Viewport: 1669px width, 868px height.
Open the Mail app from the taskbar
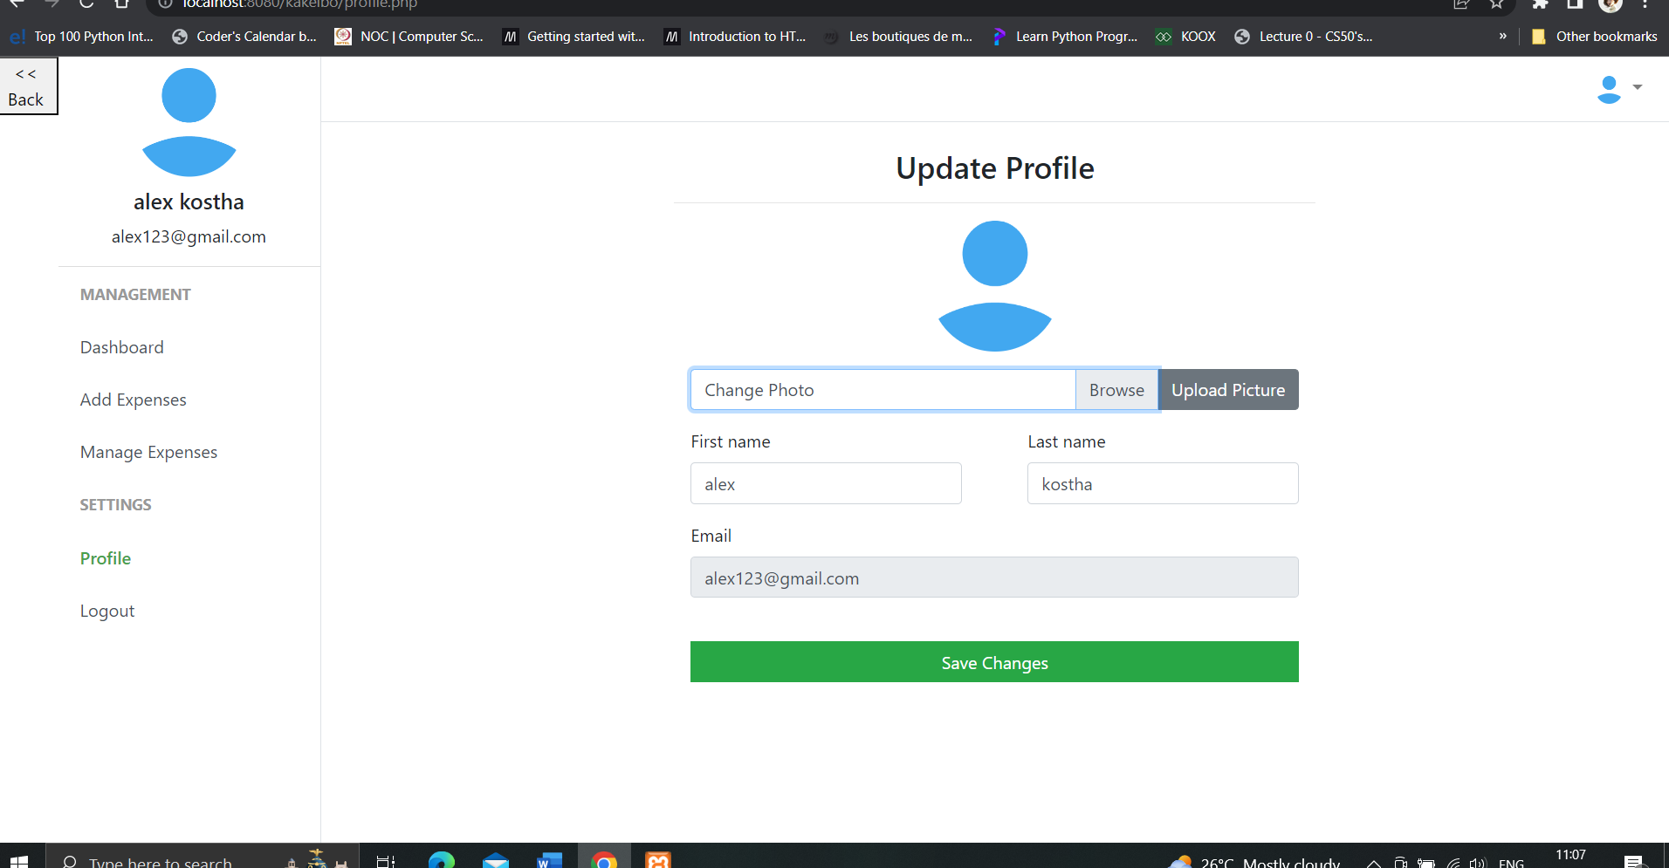(x=495, y=860)
